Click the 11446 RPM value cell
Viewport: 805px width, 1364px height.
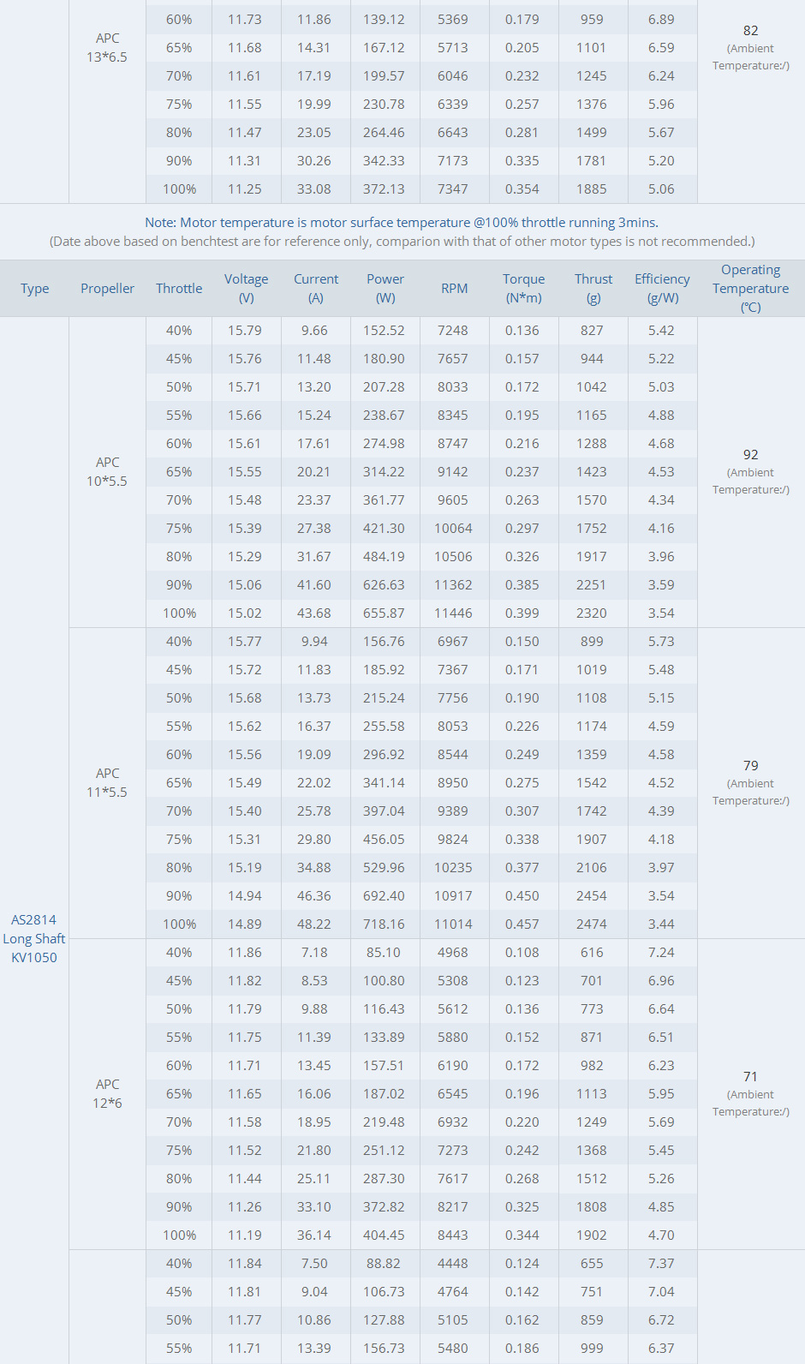coord(453,613)
